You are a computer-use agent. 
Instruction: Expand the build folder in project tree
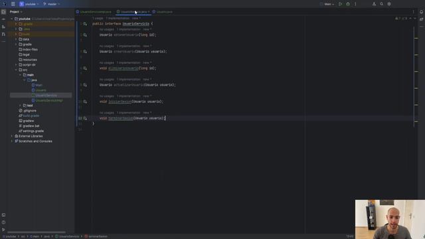16,34
